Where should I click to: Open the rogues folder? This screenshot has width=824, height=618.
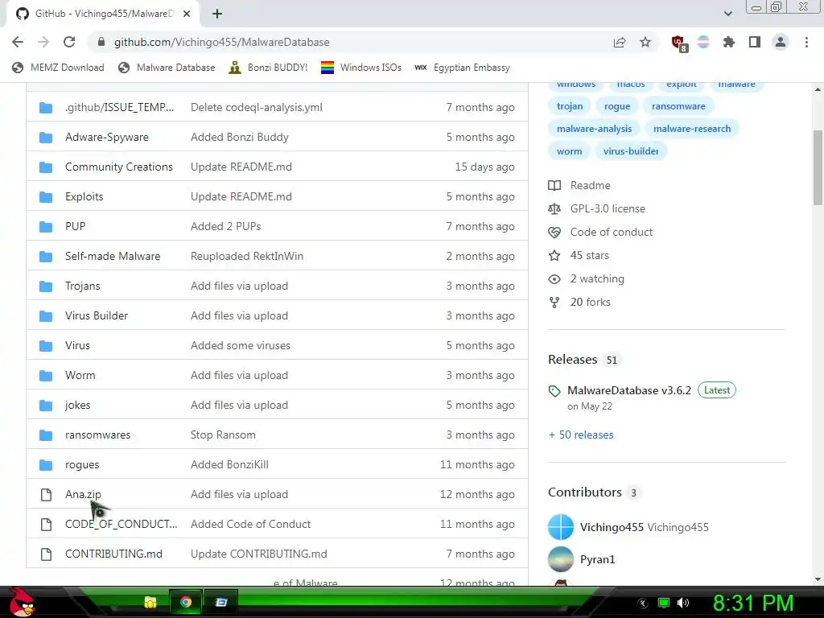pos(82,464)
